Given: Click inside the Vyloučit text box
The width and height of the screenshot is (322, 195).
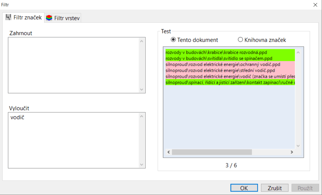Looking at the screenshot, I should pos(77,140).
